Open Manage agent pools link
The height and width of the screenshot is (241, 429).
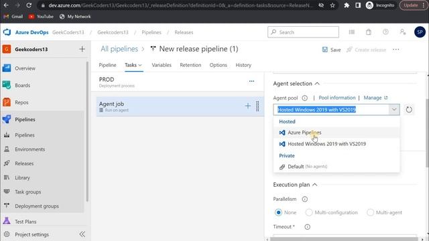pos(375,98)
